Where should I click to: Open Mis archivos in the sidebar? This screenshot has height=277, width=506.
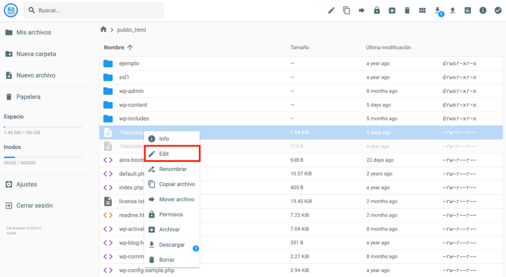(34, 33)
